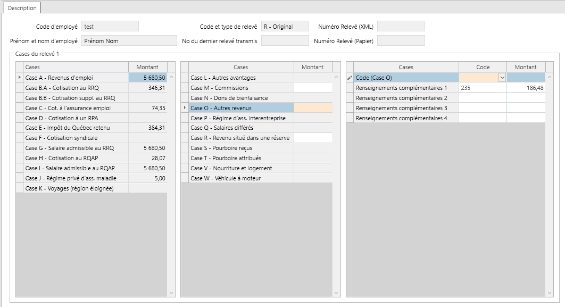
Task: Click amount 186,48 in Renseignements complémentaires 1
Action: pyautogui.click(x=526, y=88)
